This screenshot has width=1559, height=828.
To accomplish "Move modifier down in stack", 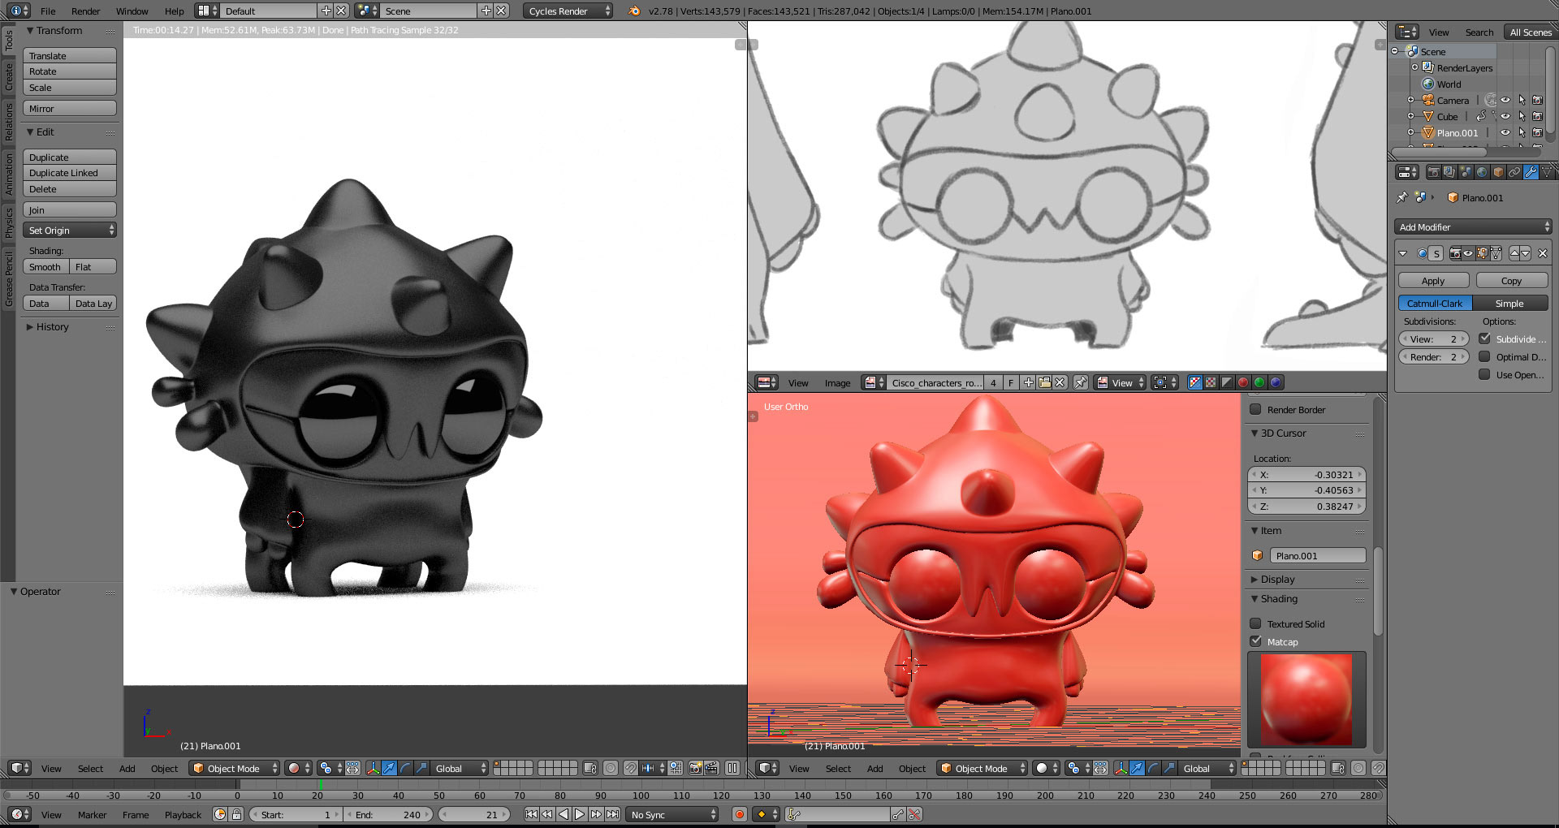I will point(1526,253).
